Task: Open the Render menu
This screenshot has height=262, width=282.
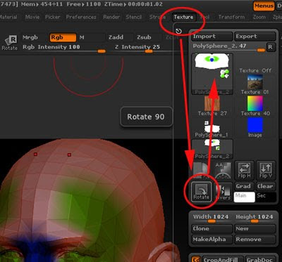Action: [x=111, y=17]
